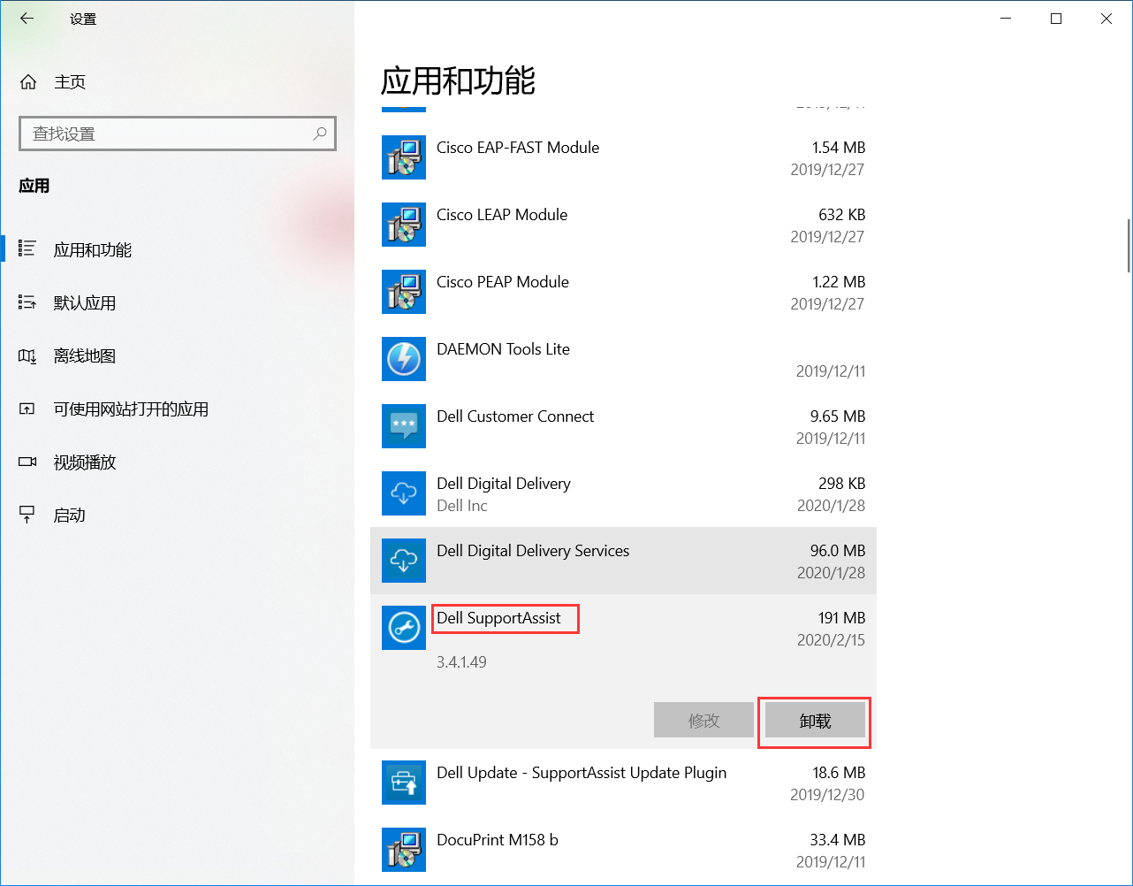Click the 离线地图 map icon
1133x886 pixels.
coord(27,355)
